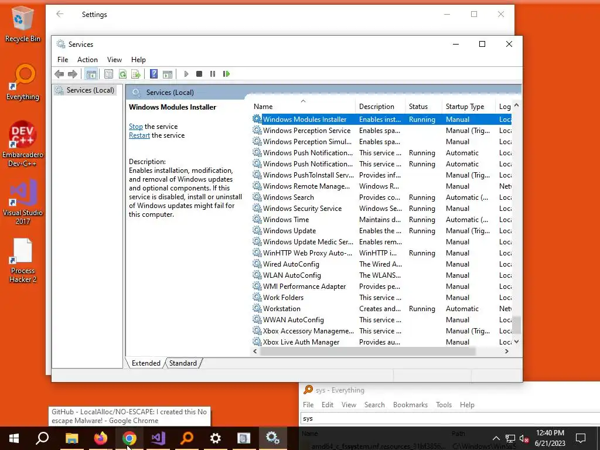Select Windows Update Medic Service row

(x=381, y=241)
